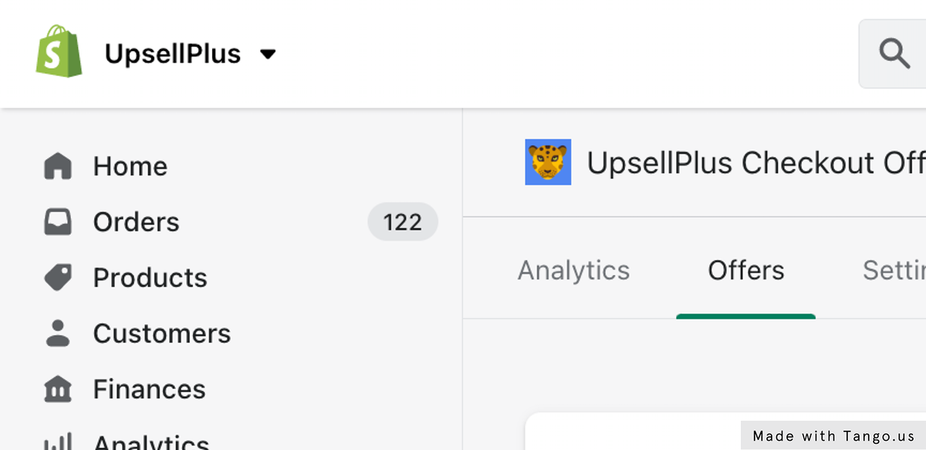Switch to the Analytics tab
This screenshot has height=450, width=926.
coord(573,270)
